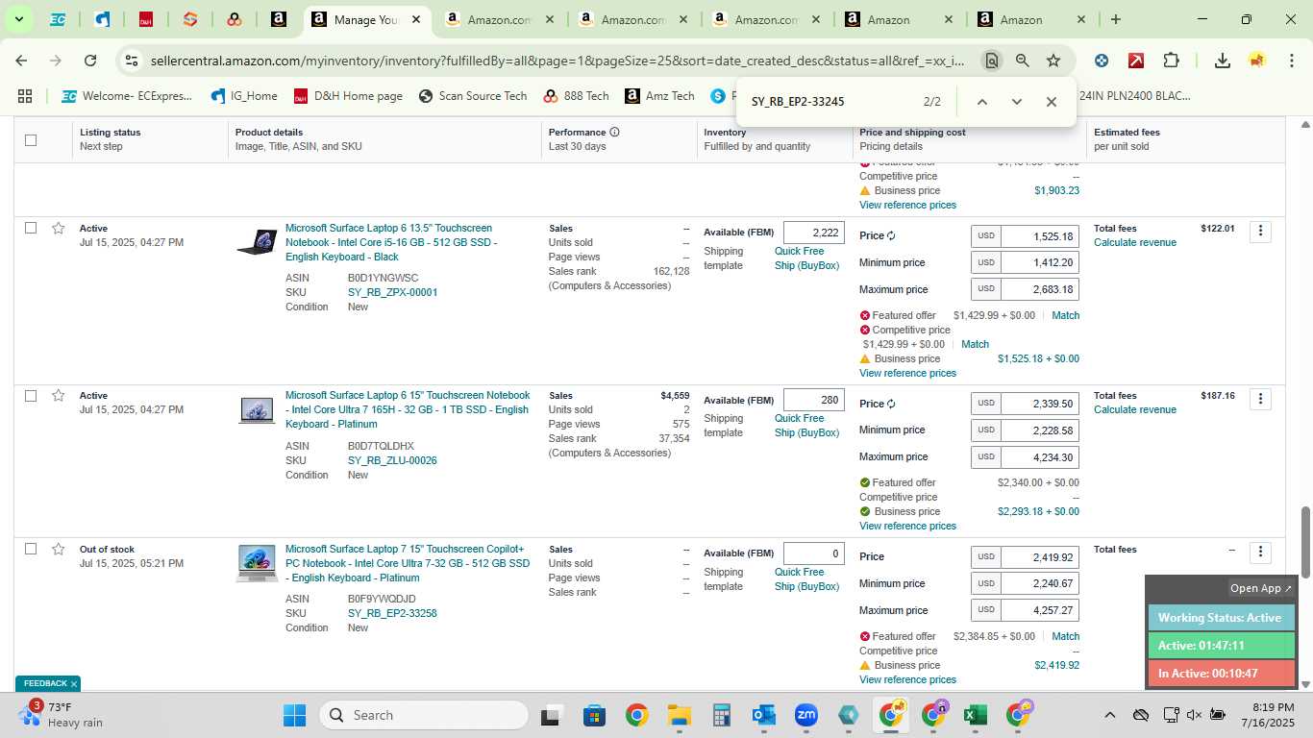
Task: Open D&H Home page bookmark
Action: click(x=348, y=96)
